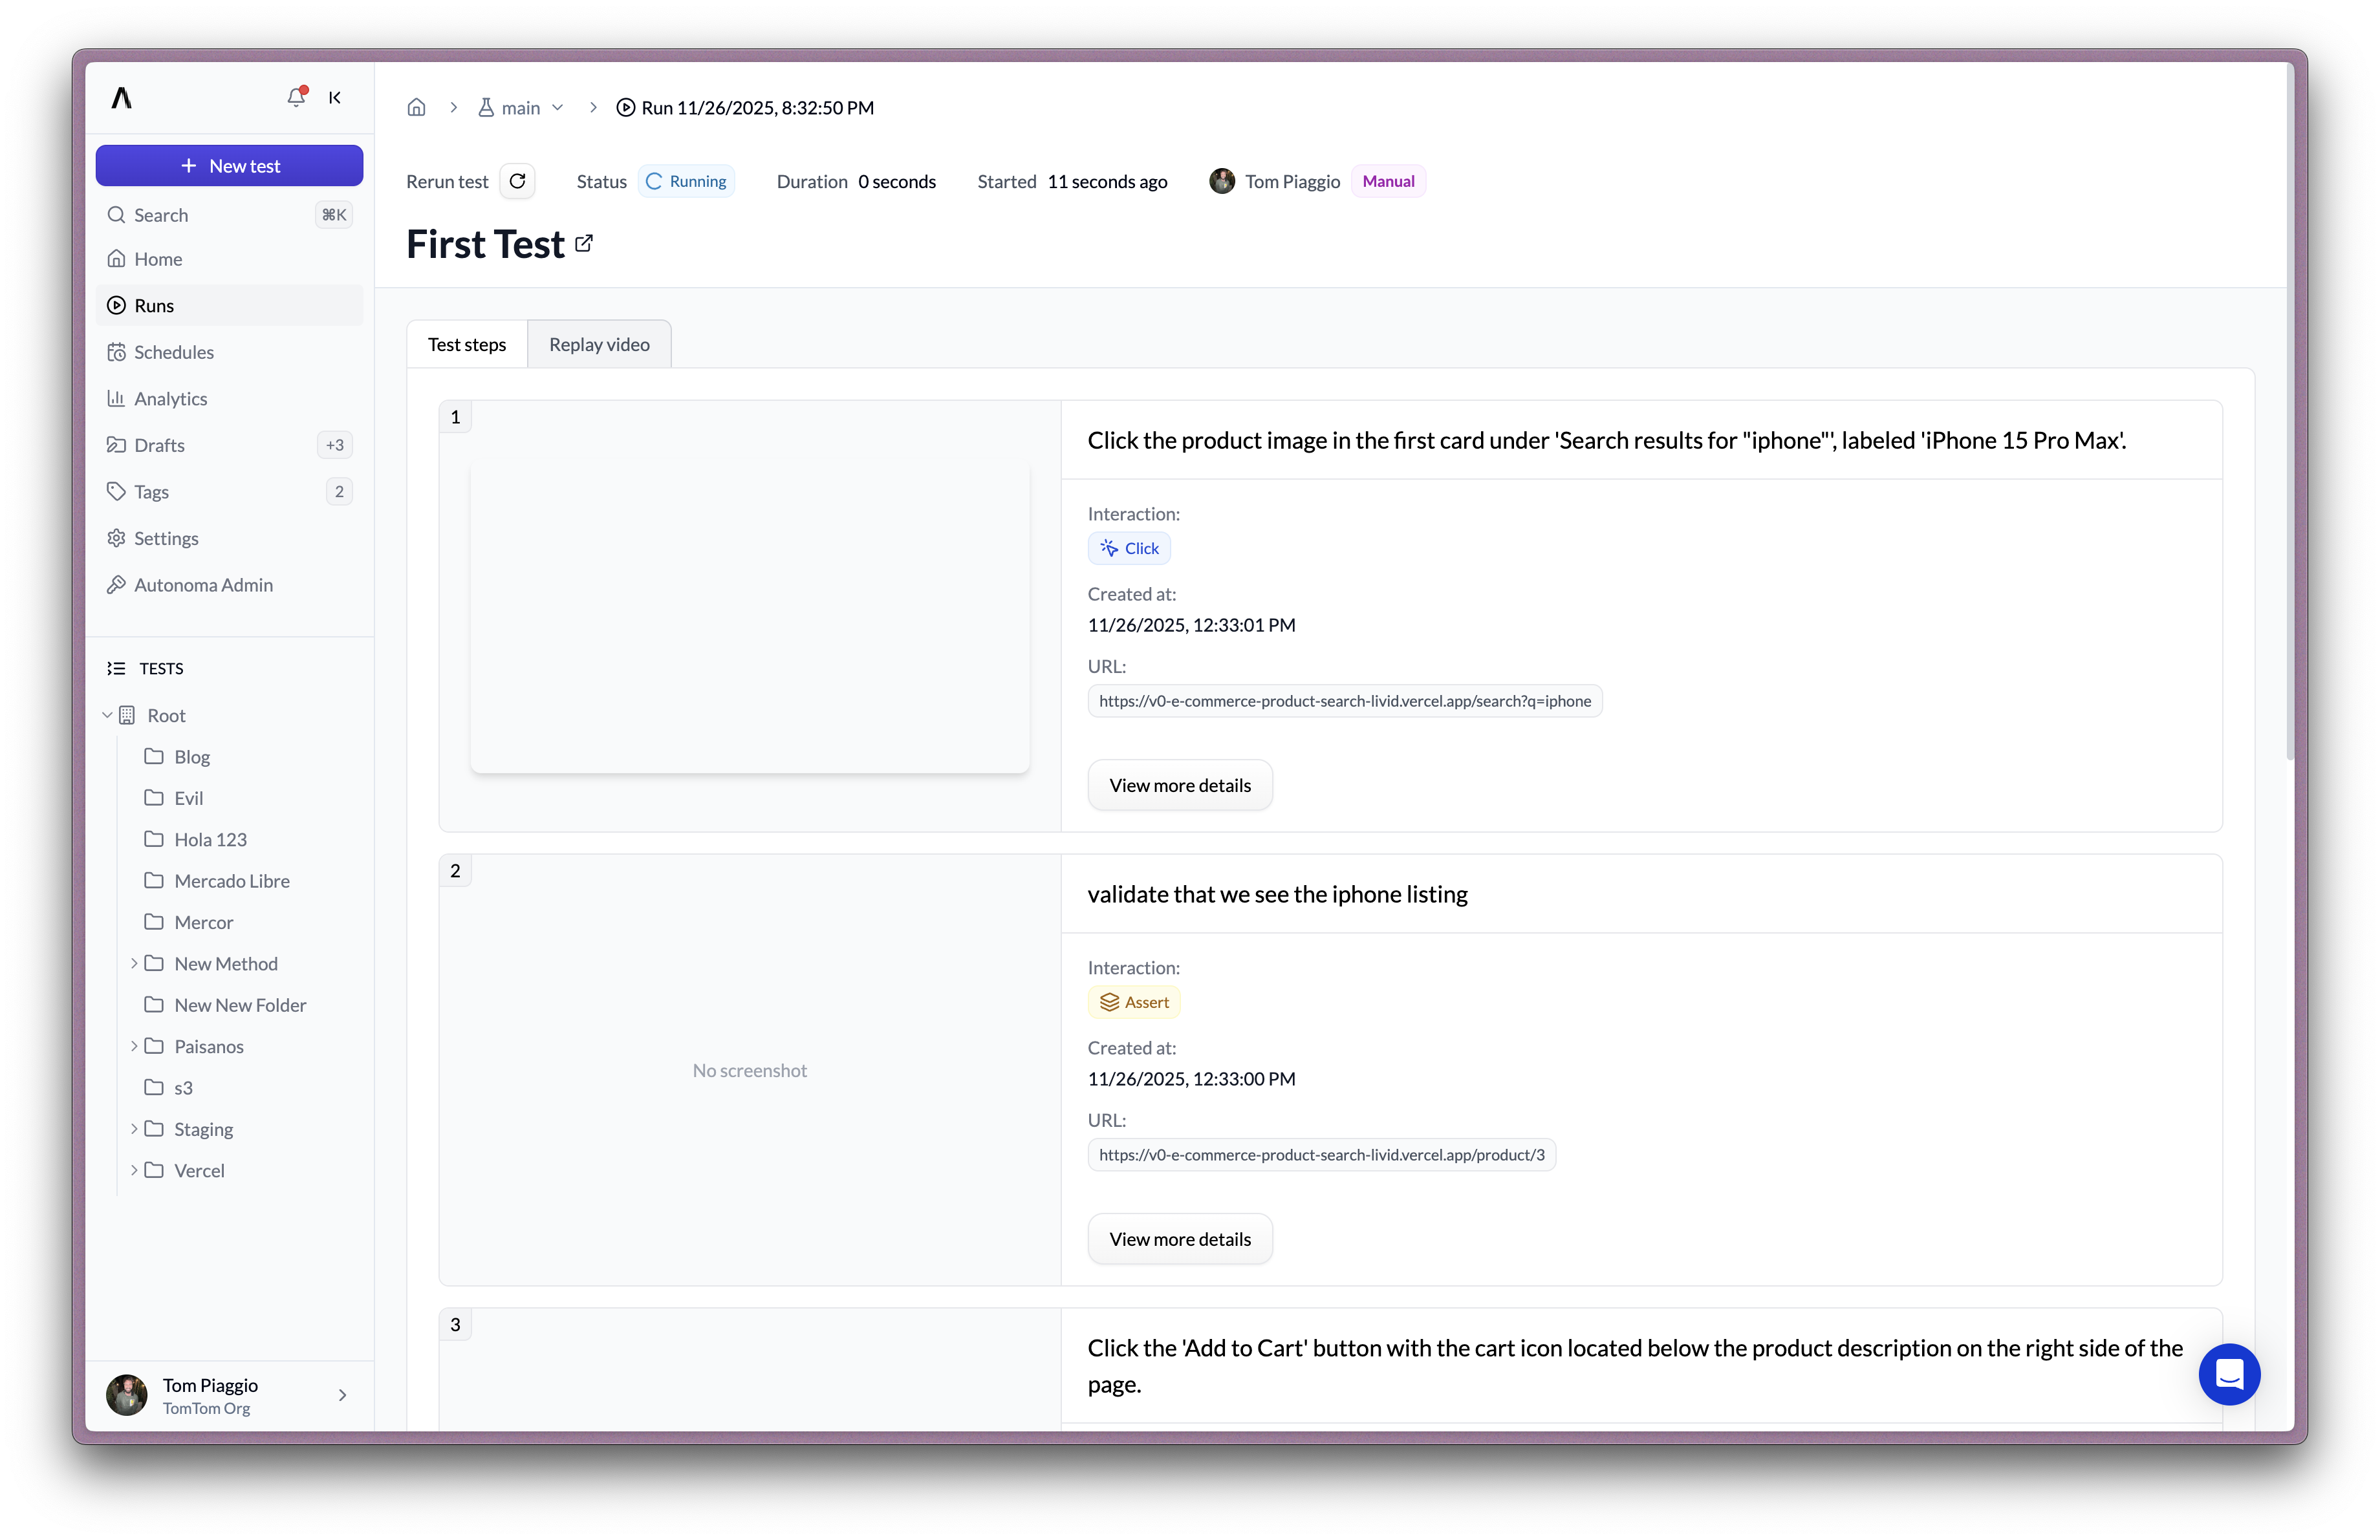
Task: Expand the New Method folder
Action: point(134,963)
